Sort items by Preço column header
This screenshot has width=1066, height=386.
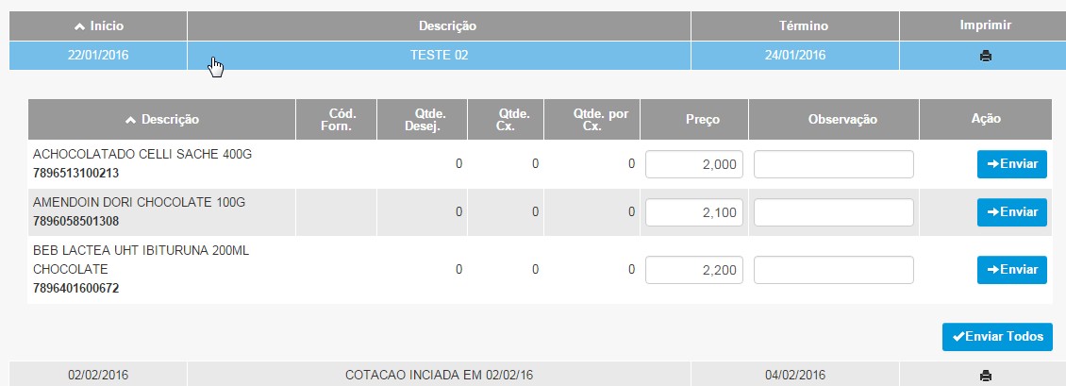coord(702,120)
